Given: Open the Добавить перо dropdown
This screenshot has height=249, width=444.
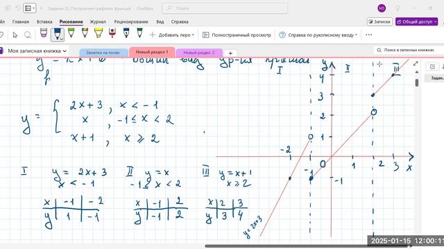Looking at the screenshot, I should tap(172, 35).
